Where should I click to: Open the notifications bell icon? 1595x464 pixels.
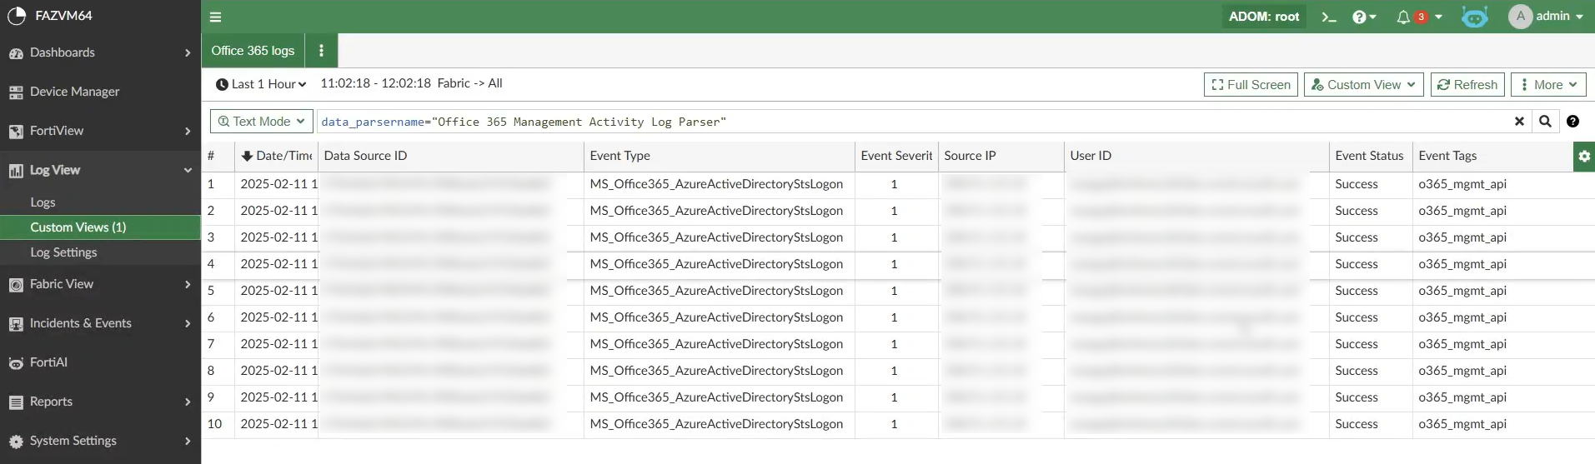click(x=1403, y=17)
